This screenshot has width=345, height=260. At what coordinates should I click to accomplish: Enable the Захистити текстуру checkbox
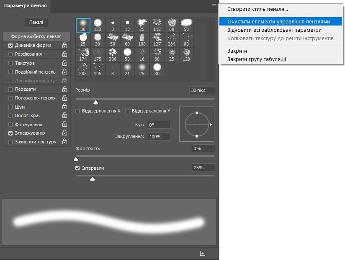(x=10, y=142)
